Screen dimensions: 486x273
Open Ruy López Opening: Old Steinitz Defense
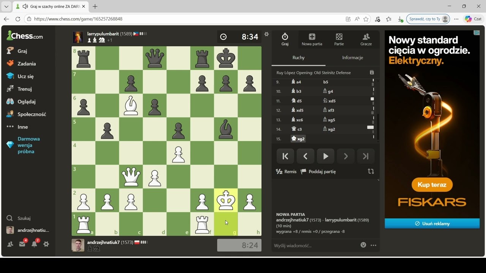[314, 72]
